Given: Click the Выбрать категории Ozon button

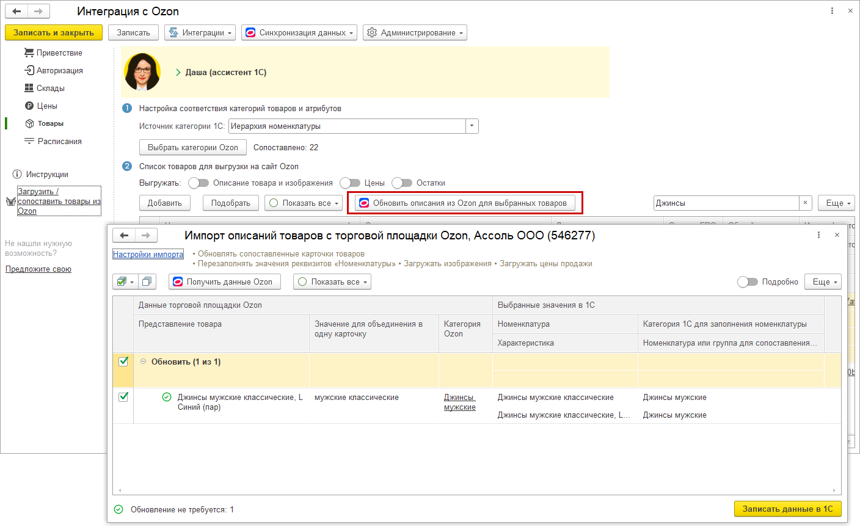Looking at the screenshot, I should (193, 147).
